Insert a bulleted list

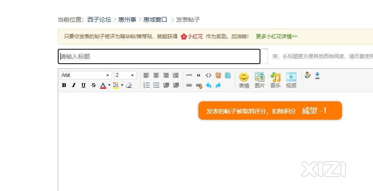[156, 85]
